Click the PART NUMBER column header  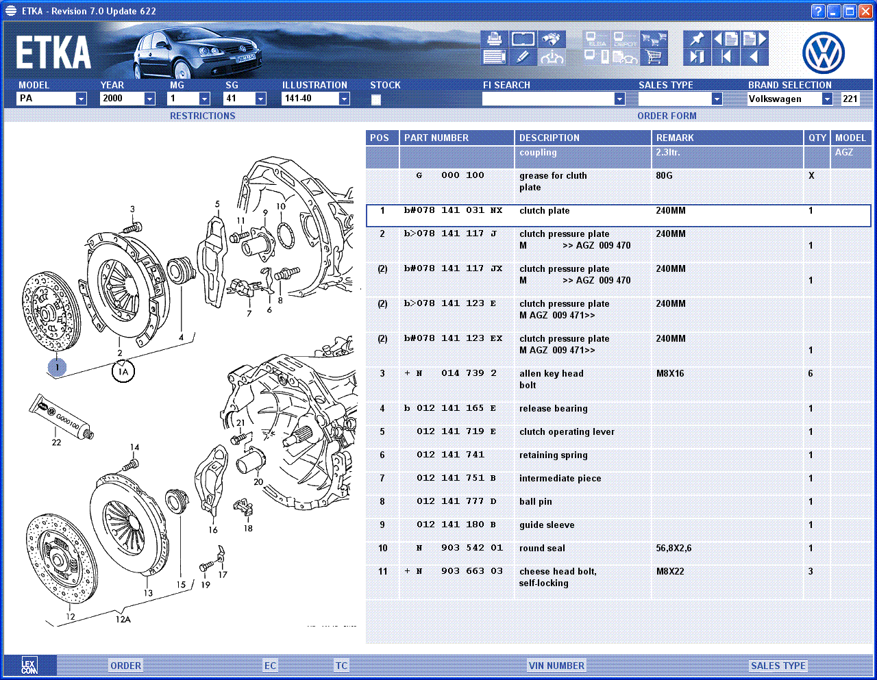point(457,138)
